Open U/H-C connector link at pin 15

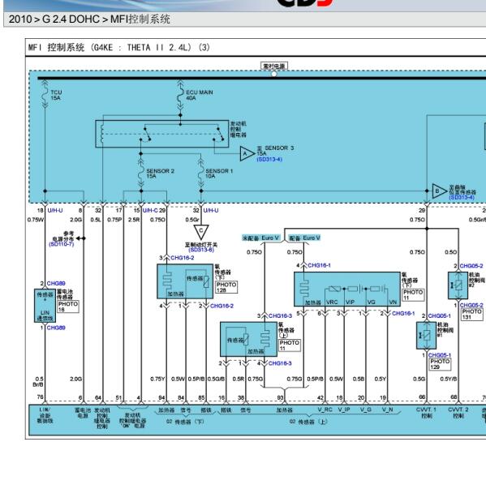click(x=150, y=211)
